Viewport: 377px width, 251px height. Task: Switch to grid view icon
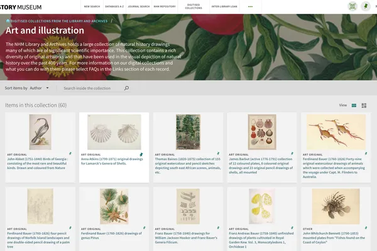tap(354, 105)
